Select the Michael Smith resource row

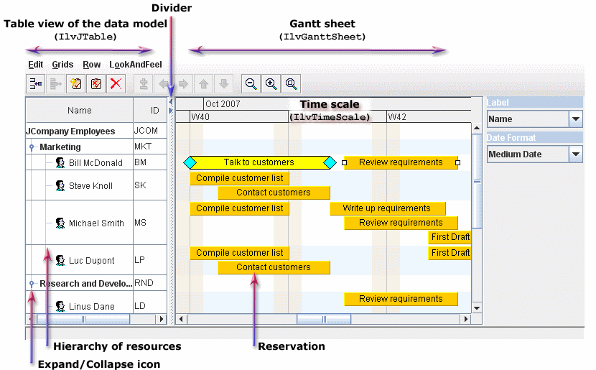pyautogui.click(x=96, y=223)
